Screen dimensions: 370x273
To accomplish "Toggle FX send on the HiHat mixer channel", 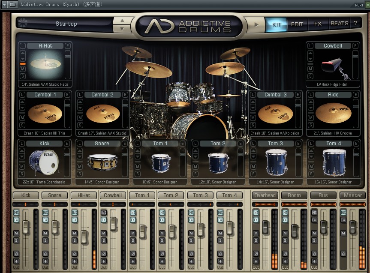I will [75, 220].
